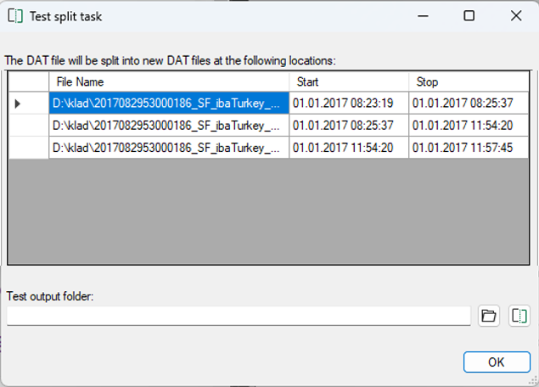The width and height of the screenshot is (539, 387).
Task: Maximize the Test split task window
Action: tap(469, 16)
